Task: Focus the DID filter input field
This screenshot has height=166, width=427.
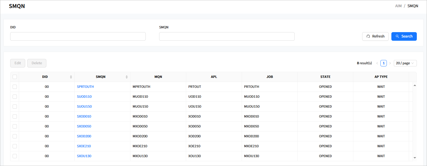Action: pyautogui.click(x=78, y=36)
